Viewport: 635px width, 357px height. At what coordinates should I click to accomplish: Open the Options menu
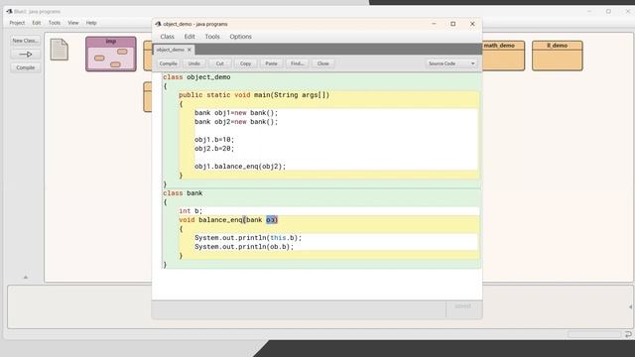pos(240,37)
